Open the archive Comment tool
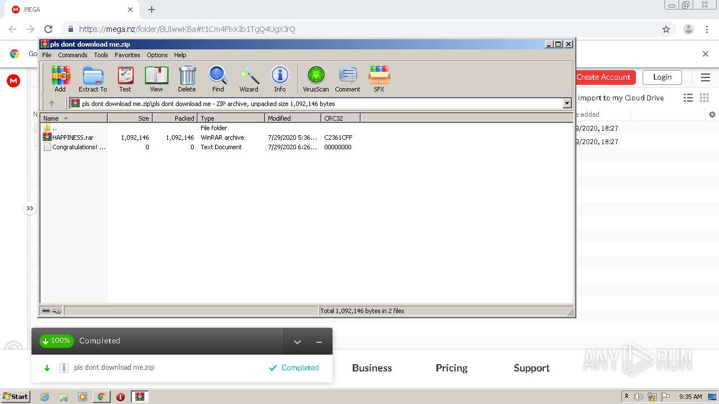Image resolution: width=719 pixels, height=404 pixels. (348, 79)
